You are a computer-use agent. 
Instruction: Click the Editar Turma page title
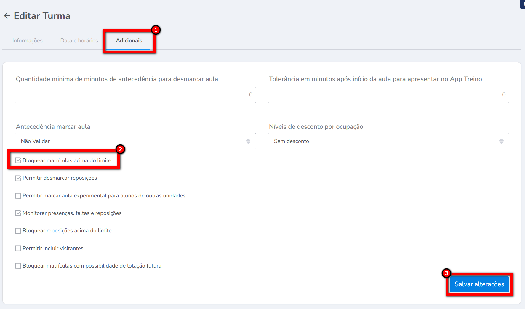tap(42, 16)
